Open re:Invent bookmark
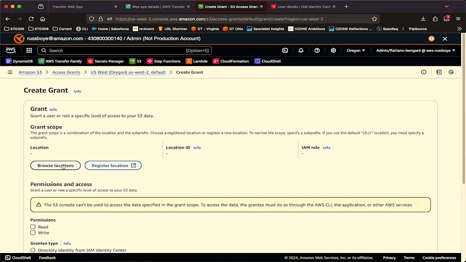Image resolution: width=466 pixels, height=262 pixels. tap(143, 29)
